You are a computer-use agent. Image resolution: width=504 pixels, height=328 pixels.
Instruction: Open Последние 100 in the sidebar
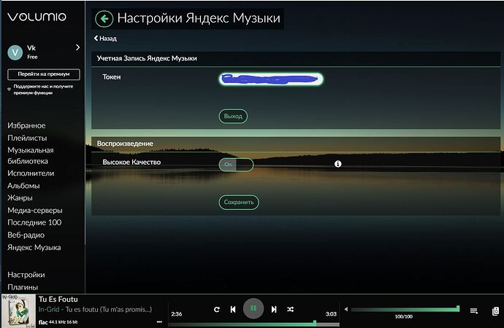coord(34,222)
